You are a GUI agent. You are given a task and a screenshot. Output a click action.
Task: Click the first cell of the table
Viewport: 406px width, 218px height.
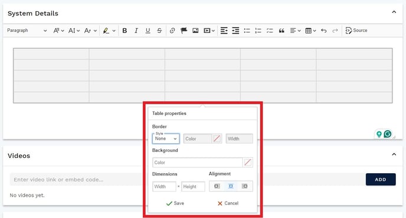tap(51, 54)
